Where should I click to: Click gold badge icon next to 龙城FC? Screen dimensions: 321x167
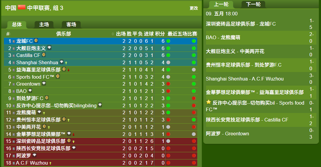(36, 41)
